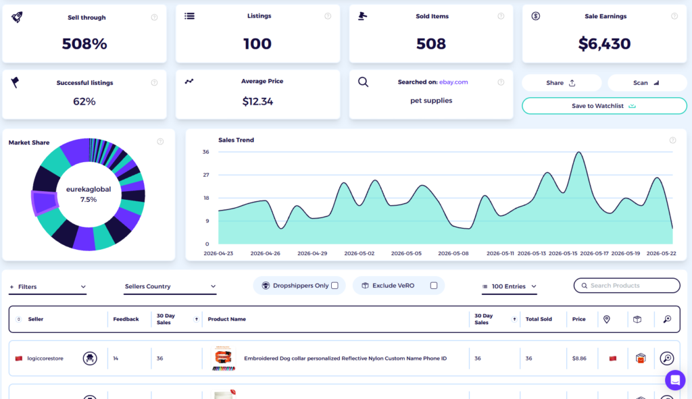The width and height of the screenshot is (692, 399).
Task: Click the Total Sold column header
Action: [x=539, y=319]
